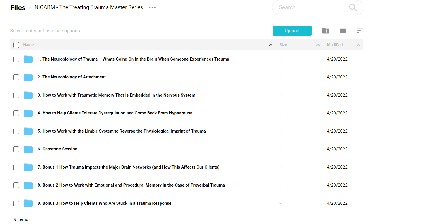Click the '9 items' count text
Viewport: 426px width, 224px height.
click(x=21, y=219)
